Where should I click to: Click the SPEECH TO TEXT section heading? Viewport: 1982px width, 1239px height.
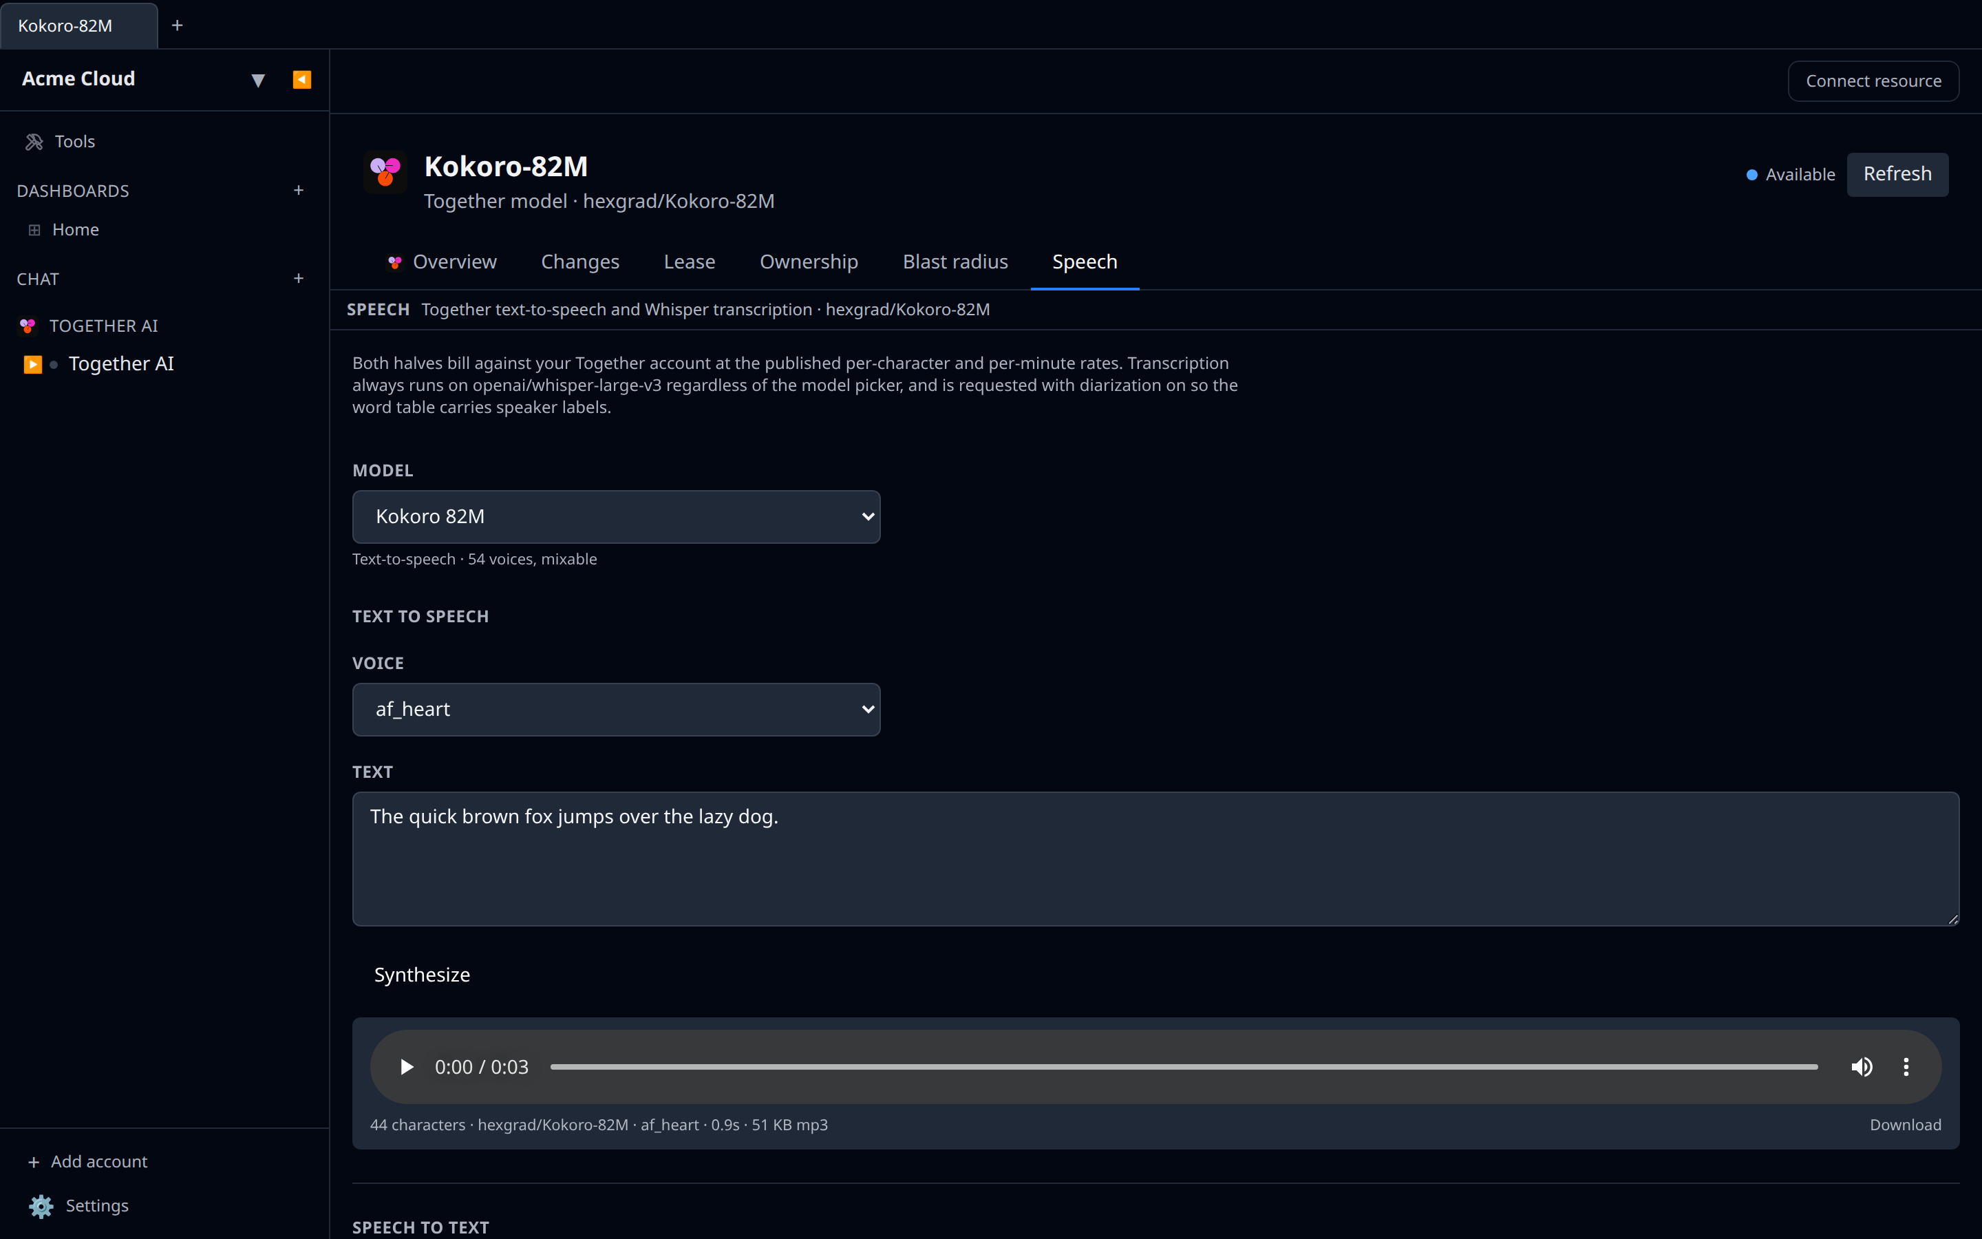pyautogui.click(x=420, y=1227)
